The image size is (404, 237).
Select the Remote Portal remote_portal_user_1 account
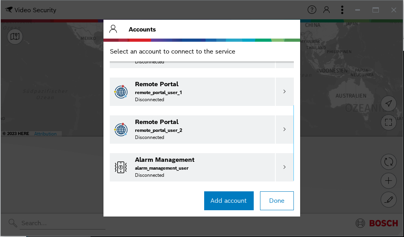[x=192, y=92]
